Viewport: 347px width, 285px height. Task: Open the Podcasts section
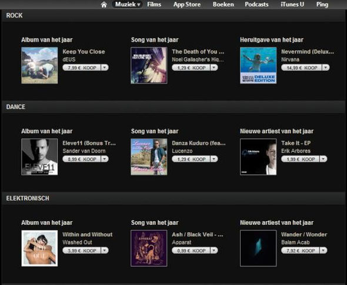click(256, 5)
